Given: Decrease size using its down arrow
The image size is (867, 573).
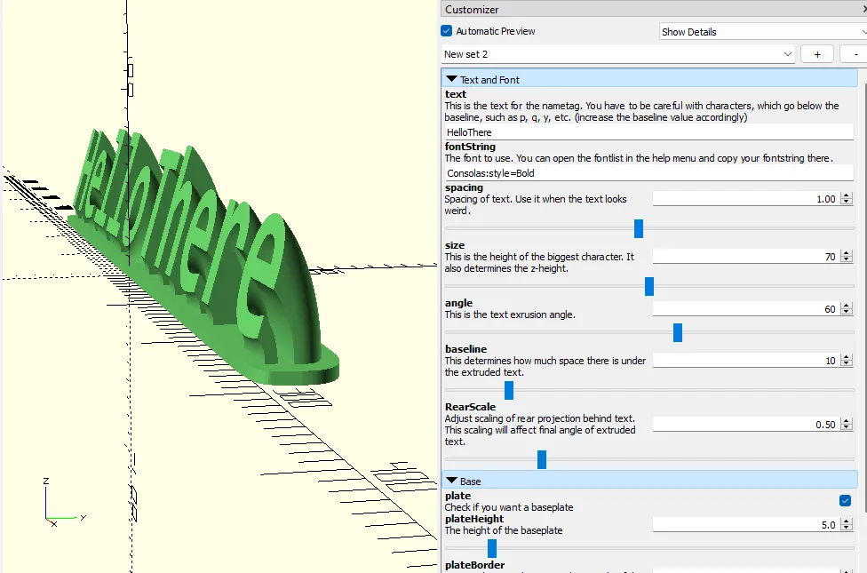Looking at the screenshot, I should [845, 260].
